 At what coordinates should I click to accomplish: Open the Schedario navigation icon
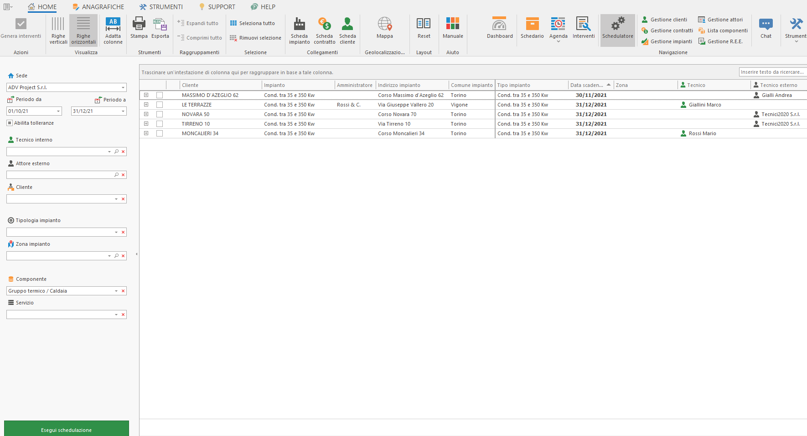pos(532,28)
